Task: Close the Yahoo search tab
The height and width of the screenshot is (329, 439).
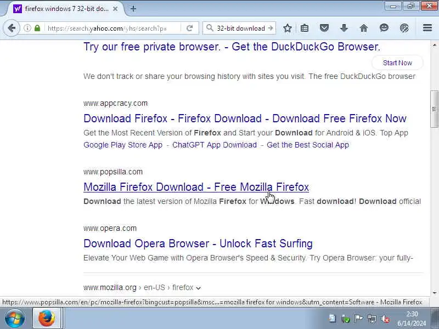Action: (115, 9)
